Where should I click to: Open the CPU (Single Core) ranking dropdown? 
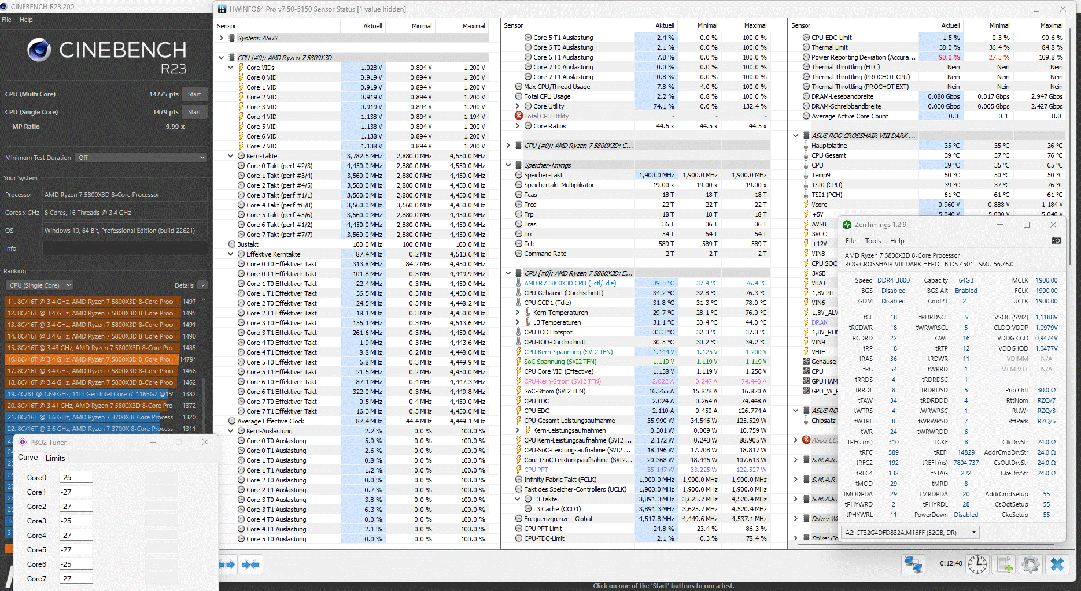40,285
